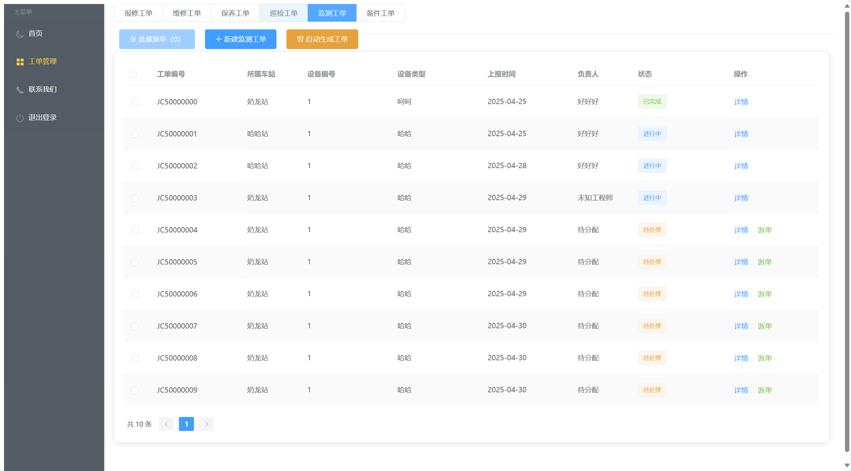Image resolution: width=851 pixels, height=471 pixels.
Task: Select the checkbox for row JC50000009
Action: pos(135,390)
